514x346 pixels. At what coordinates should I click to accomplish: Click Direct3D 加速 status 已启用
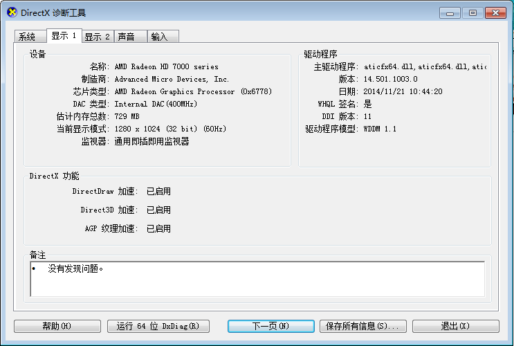158,210
